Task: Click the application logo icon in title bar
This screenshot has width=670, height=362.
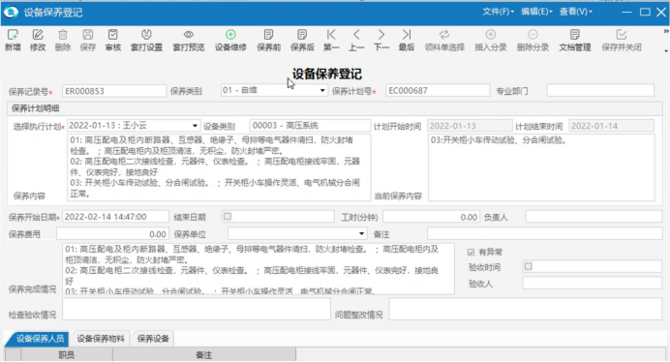Action: [x=11, y=12]
